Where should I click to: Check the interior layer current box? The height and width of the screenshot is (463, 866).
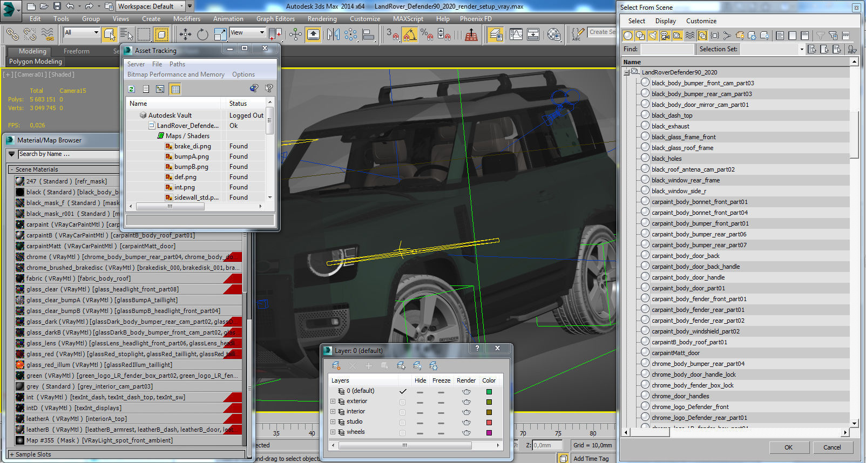click(x=402, y=412)
